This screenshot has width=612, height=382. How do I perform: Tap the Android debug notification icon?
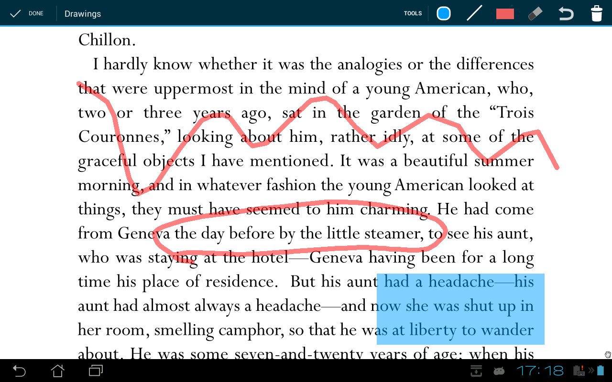pyautogui.click(x=500, y=371)
